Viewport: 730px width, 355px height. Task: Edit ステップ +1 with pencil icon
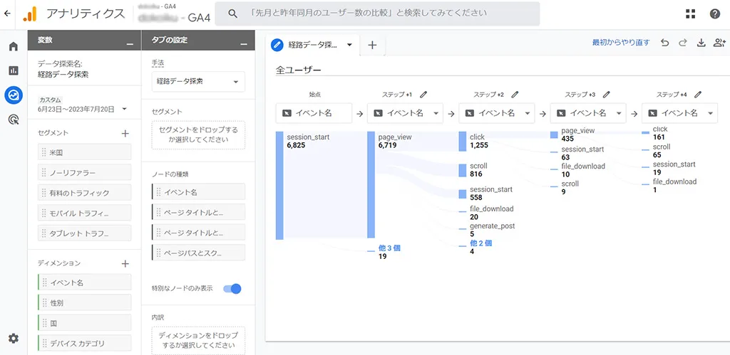point(423,94)
